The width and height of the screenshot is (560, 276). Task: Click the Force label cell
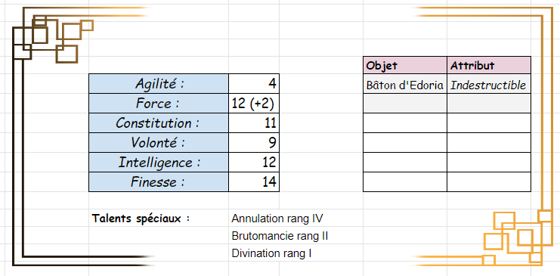click(x=159, y=104)
